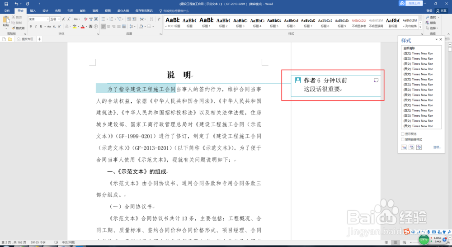The height and width of the screenshot is (247, 452).
Task: Undo the last action
Action: pyautogui.click(x=16, y=4)
